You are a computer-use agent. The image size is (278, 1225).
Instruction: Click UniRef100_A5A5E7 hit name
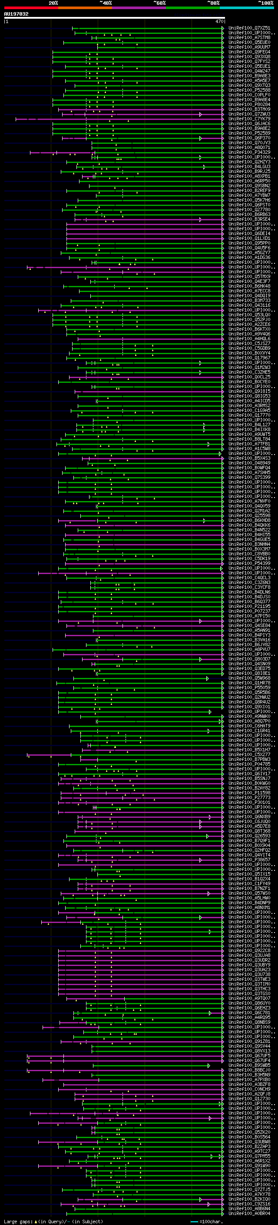[249, 80]
